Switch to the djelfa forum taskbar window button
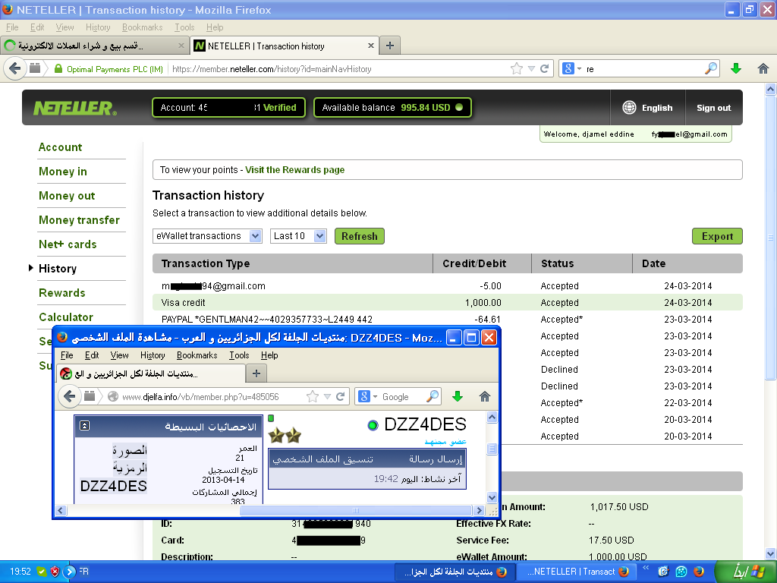The width and height of the screenshot is (777, 583). tap(456, 572)
